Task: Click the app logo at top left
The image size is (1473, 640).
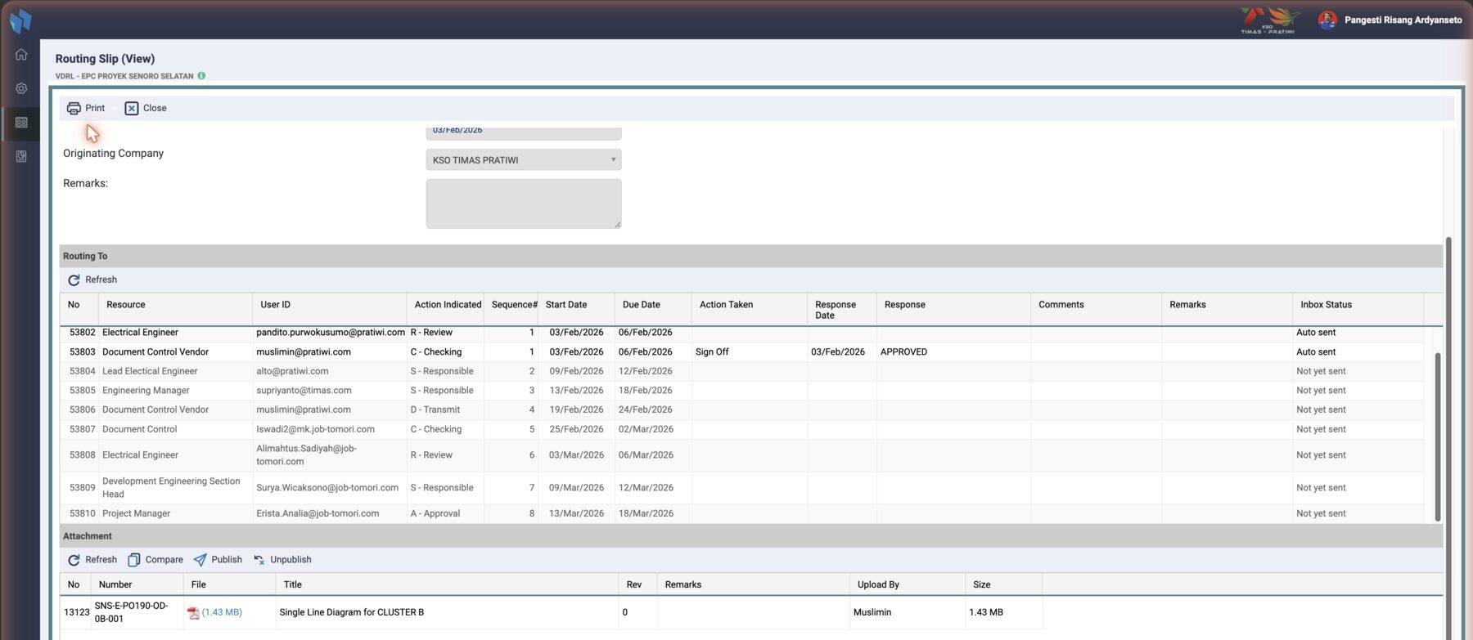Action: click(20, 20)
